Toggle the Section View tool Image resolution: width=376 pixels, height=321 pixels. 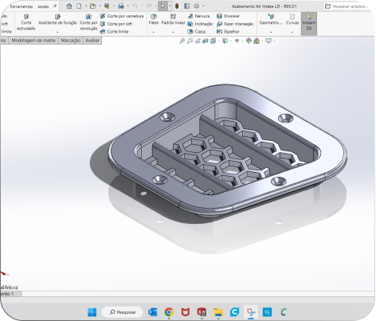pyautogui.click(x=206, y=41)
